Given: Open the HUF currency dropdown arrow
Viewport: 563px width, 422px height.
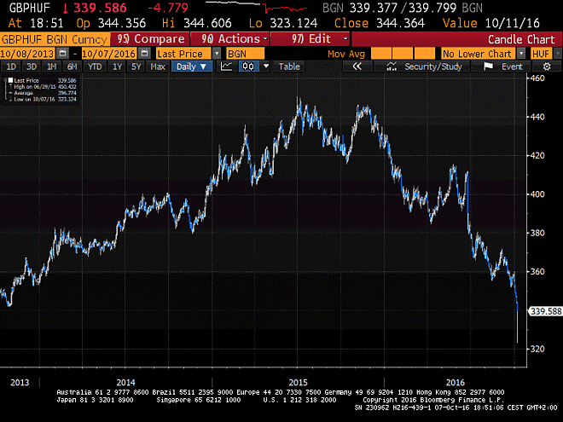Looking at the screenshot, I should click(558, 54).
